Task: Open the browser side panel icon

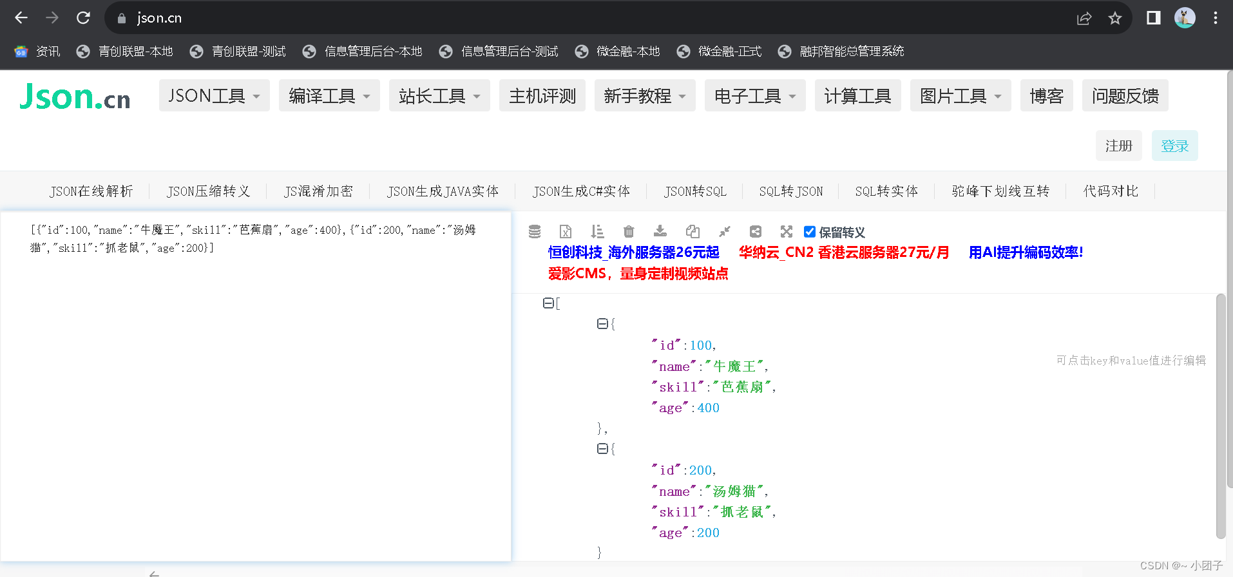Action: 1154,18
